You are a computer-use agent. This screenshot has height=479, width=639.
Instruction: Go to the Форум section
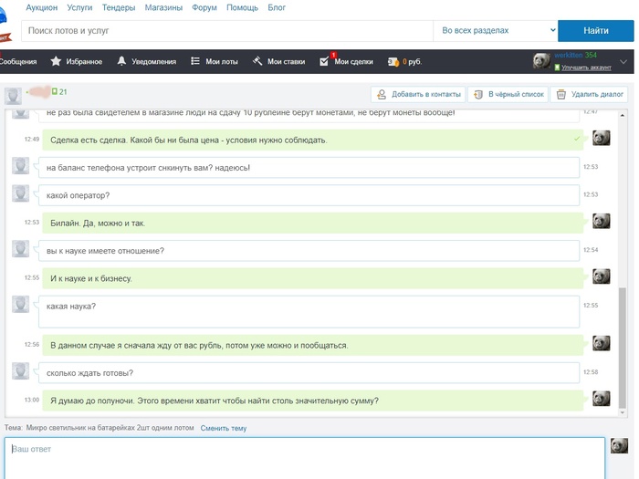204,7
